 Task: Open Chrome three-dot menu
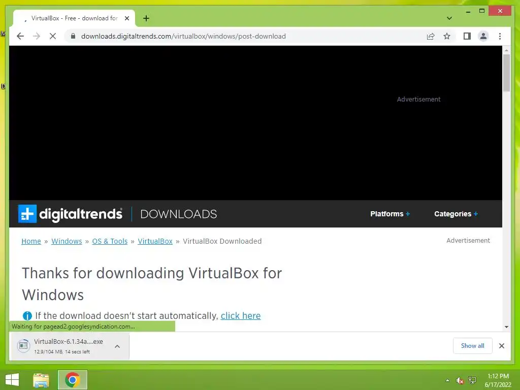[500, 36]
